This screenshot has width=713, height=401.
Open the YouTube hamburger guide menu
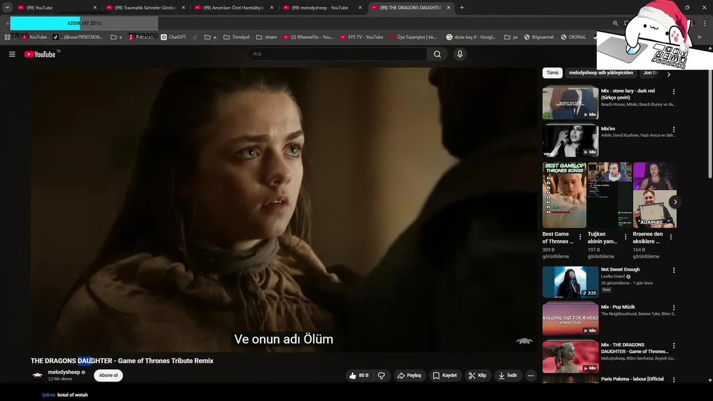point(12,54)
